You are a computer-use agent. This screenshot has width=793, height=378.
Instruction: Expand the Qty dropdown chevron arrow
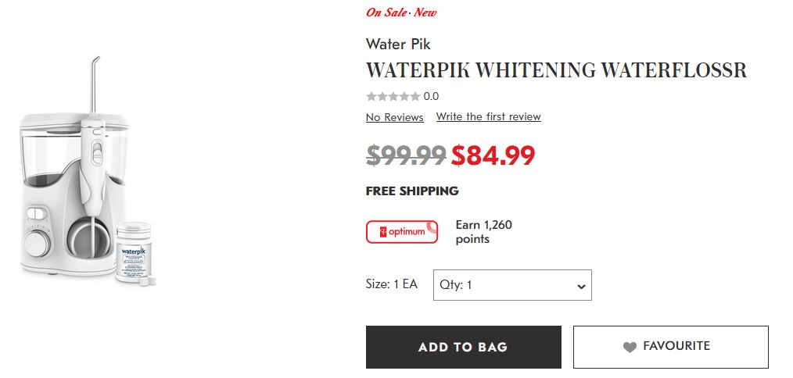click(x=581, y=287)
